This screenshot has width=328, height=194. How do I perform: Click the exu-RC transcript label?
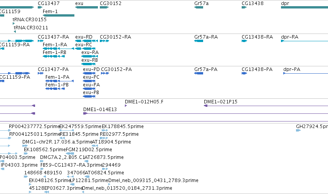(x=84, y=45)
